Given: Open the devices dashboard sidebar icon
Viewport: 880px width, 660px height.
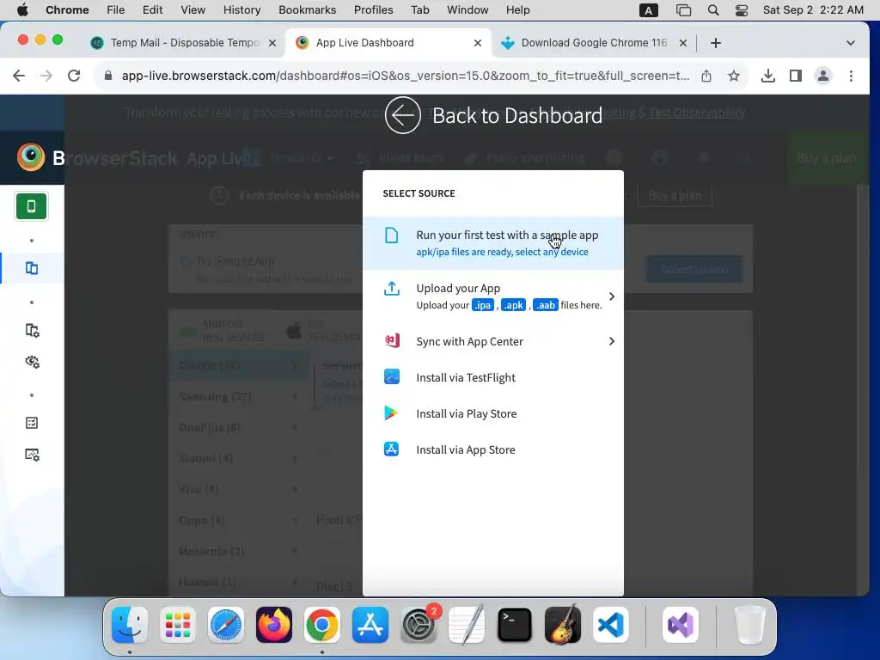Looking at the screenshot, I should pos(32,268).
